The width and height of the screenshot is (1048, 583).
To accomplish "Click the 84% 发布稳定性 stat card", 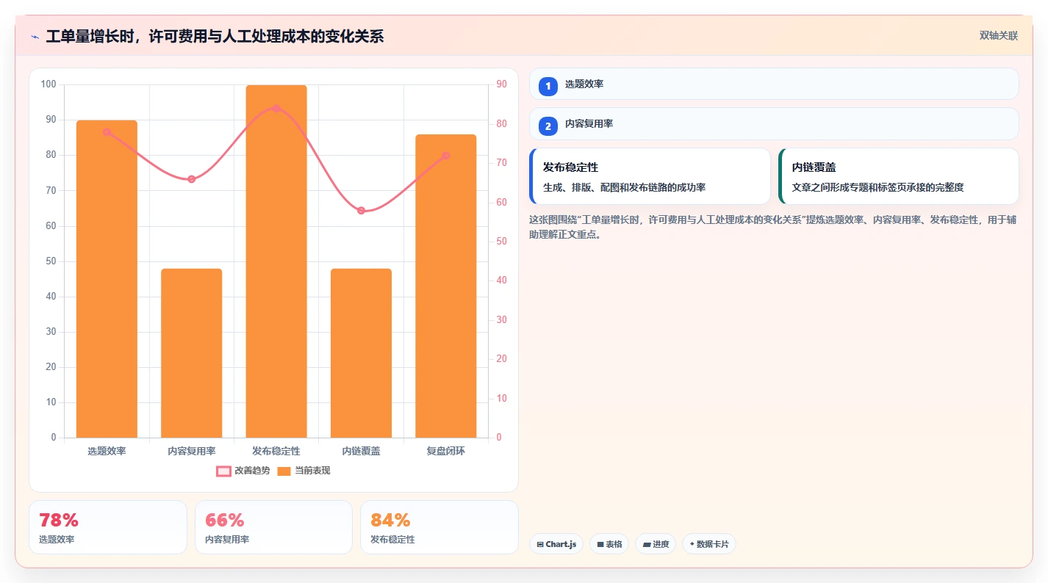I will 439,527.
